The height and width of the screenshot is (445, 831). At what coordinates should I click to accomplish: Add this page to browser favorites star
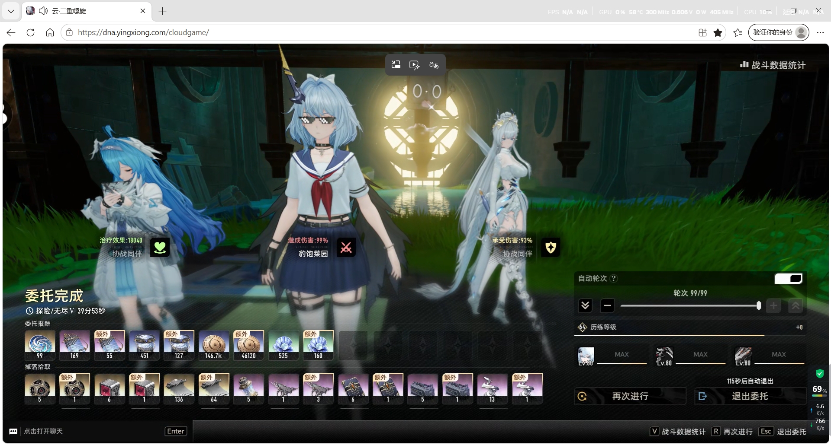point(718,32)
